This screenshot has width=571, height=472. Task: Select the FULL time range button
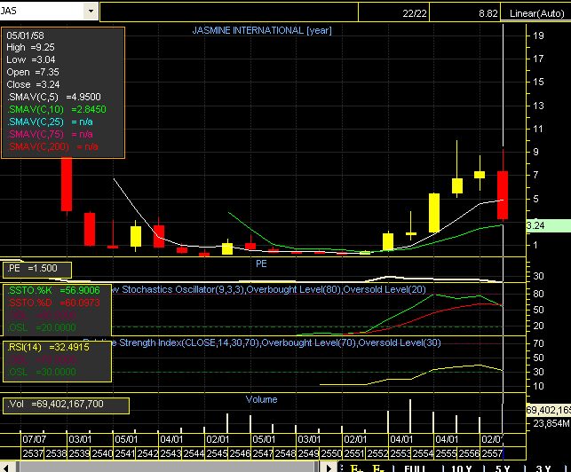[415, 468]
